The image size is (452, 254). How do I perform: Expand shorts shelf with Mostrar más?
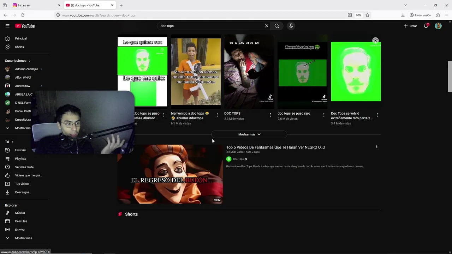pos(249,134)
